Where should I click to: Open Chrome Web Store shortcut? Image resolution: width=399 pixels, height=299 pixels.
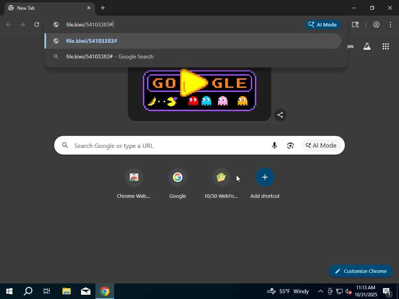click(x=134, y=184)
